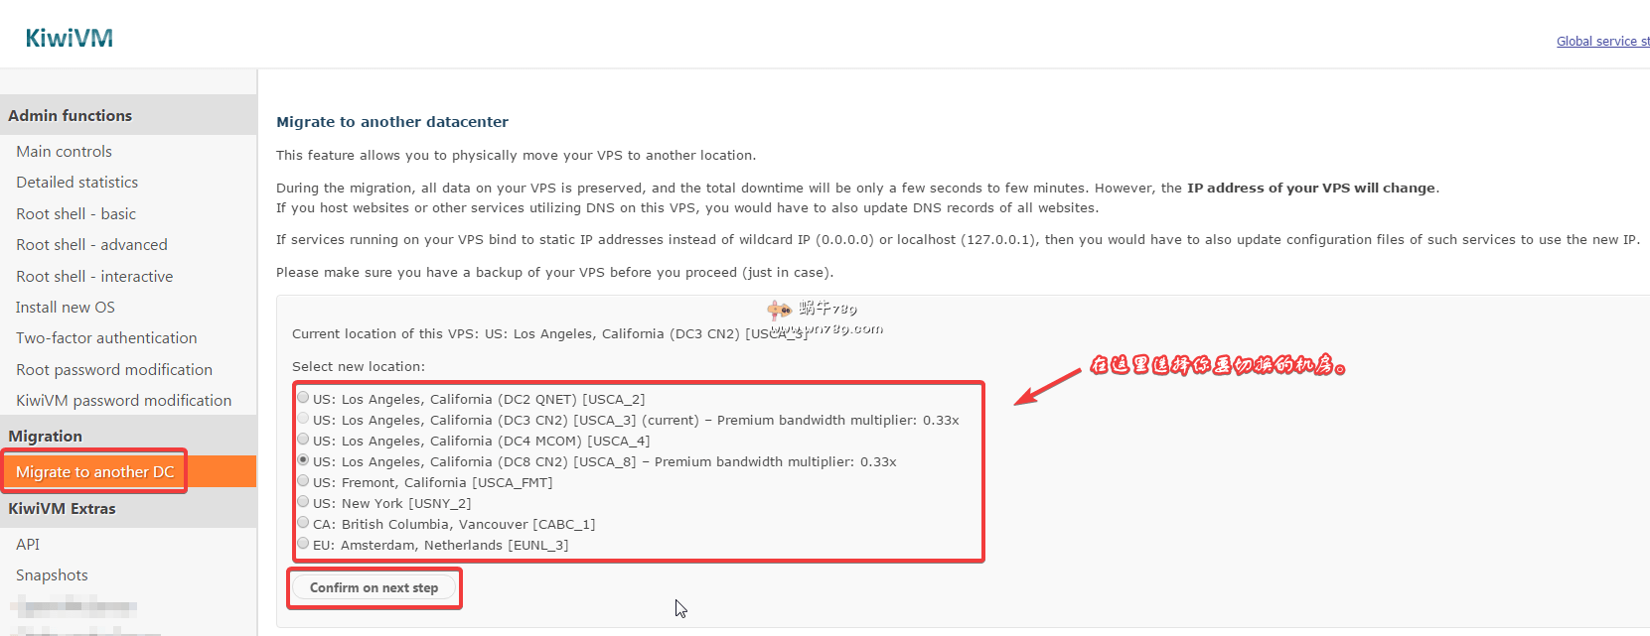Go to Detailed statistics page
1650x636 pixels.
click(76, 183)
